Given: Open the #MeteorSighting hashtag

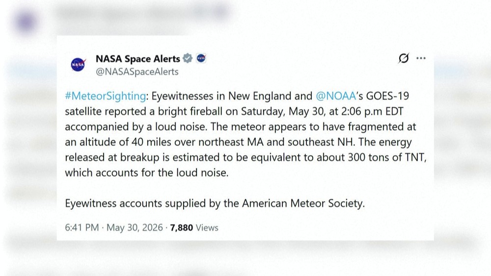Looking at the screenshot, I should tap(105, 96).
